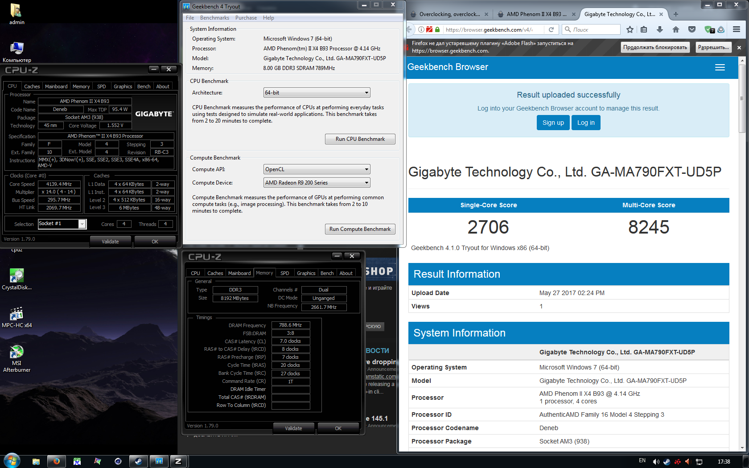749x468 pixels.
Task: Show site information icon in address bar
Action: point(421,29)
